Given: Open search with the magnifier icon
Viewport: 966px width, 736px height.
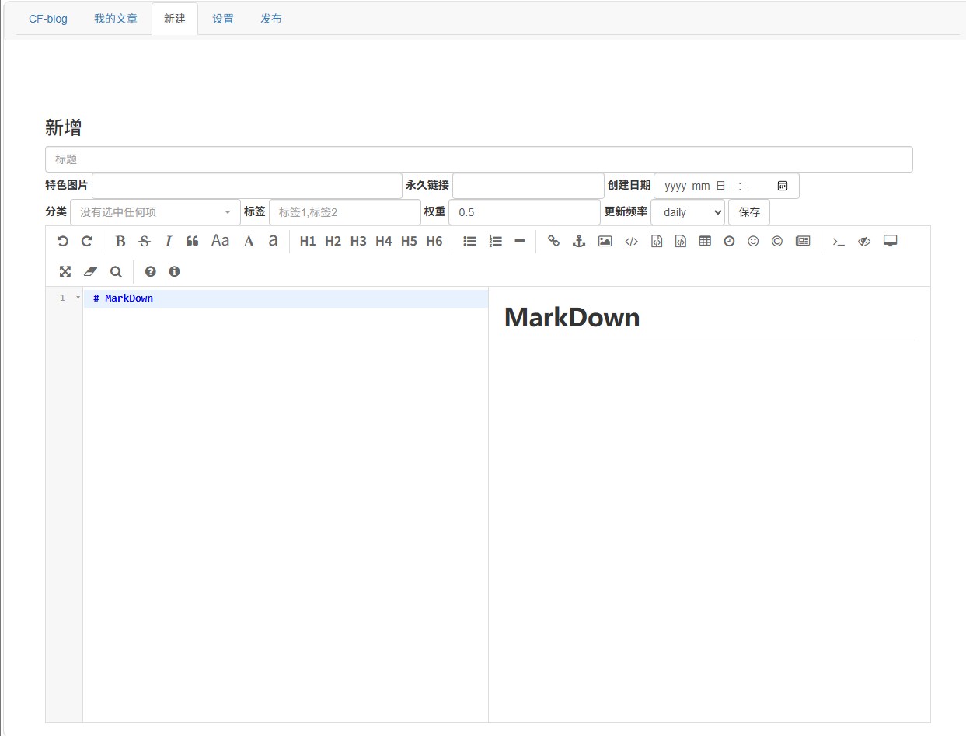Looking at the screenshot, I should tap(116, 271).
